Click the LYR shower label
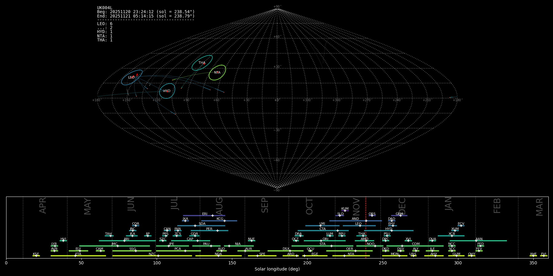The image size is (553, 276). coord(54,244)
